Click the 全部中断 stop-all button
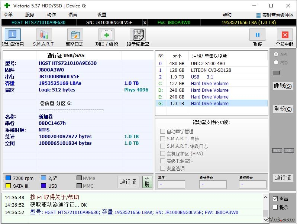Screen dimensions: 297x224 click(285, 37)
